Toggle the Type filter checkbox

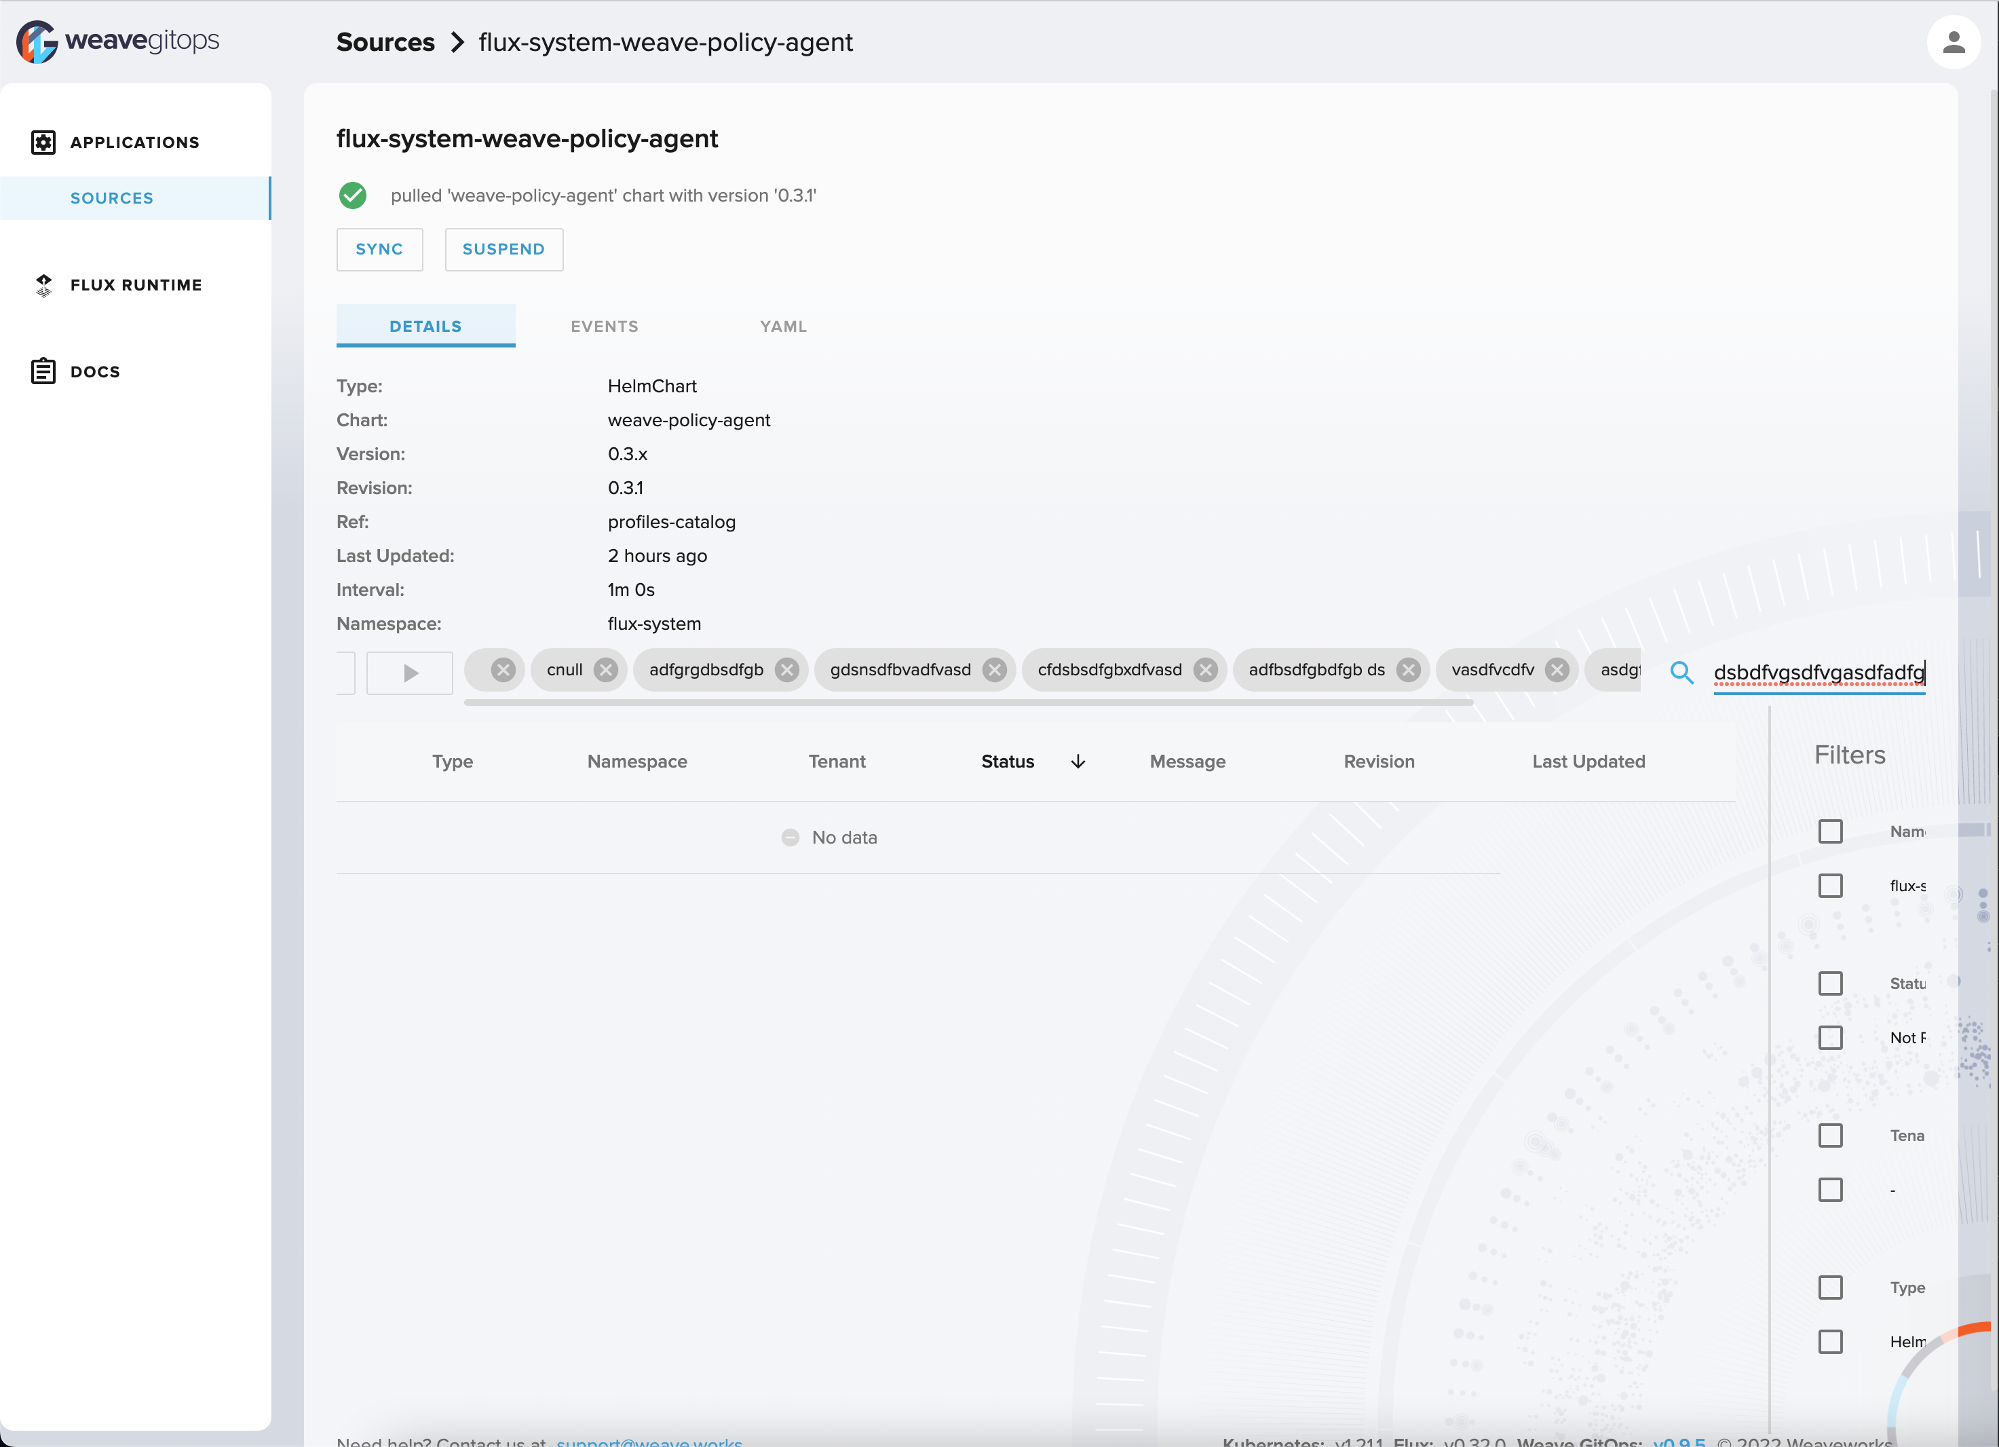[1831, 1288]
